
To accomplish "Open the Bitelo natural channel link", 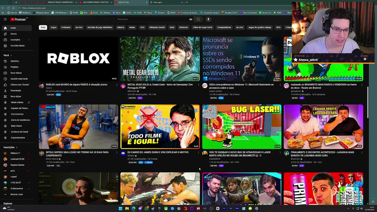I will [52, 159].
